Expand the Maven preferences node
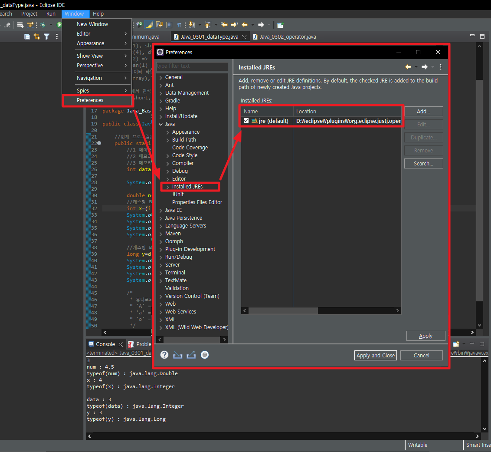 tap(160, 234)
